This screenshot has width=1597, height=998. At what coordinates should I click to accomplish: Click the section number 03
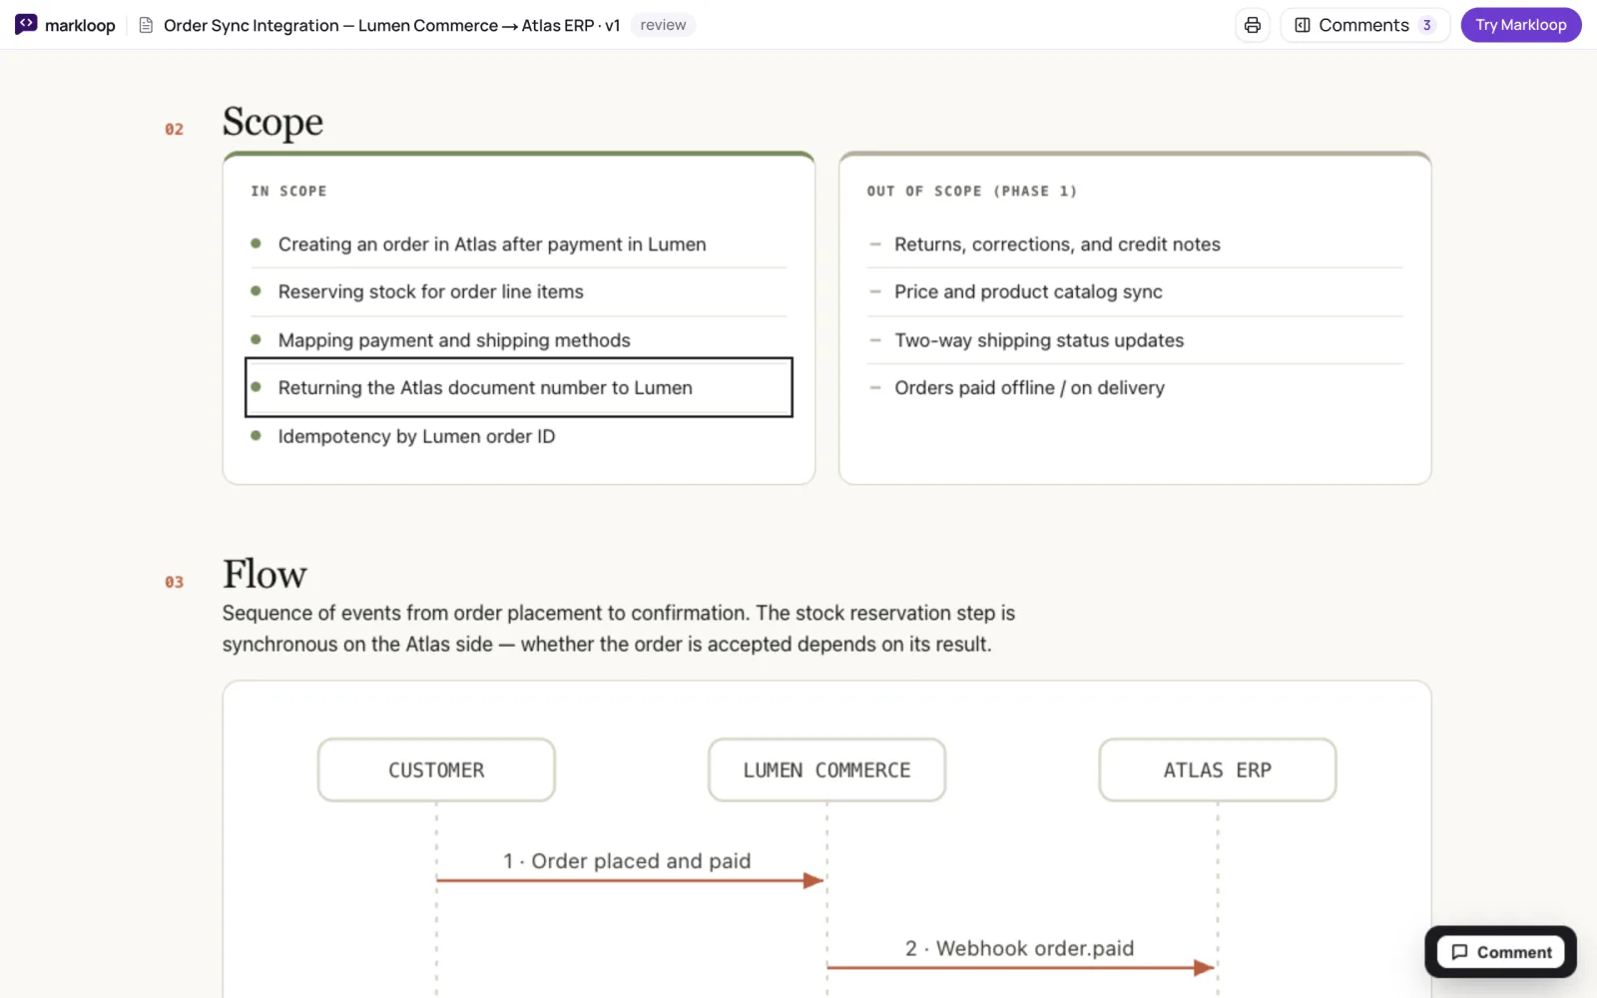174,582
